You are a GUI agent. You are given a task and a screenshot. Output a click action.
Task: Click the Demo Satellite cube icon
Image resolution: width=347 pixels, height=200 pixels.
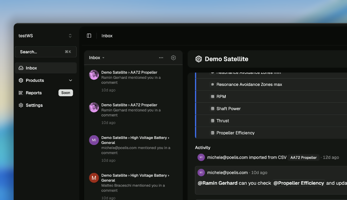199,59
